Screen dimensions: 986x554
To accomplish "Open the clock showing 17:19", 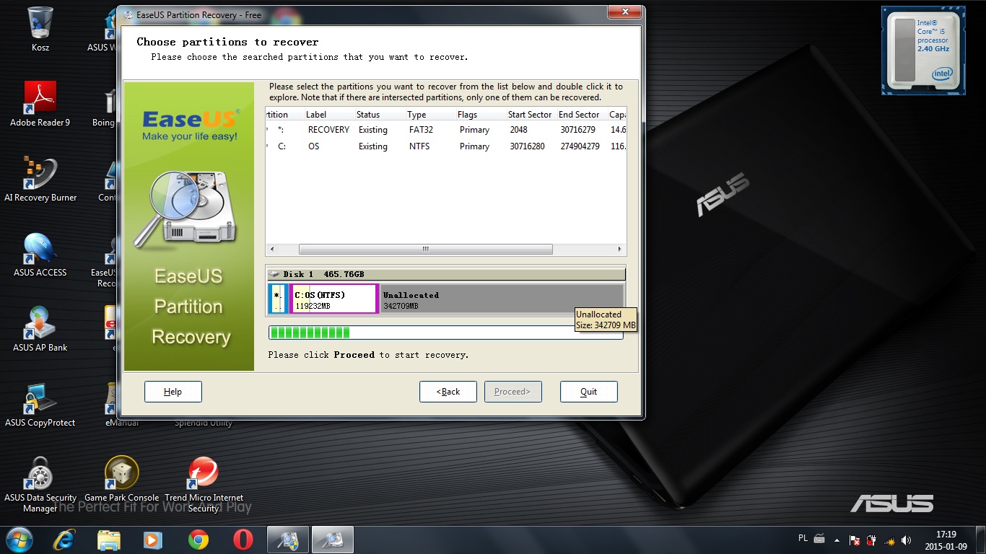I will 946,540.
